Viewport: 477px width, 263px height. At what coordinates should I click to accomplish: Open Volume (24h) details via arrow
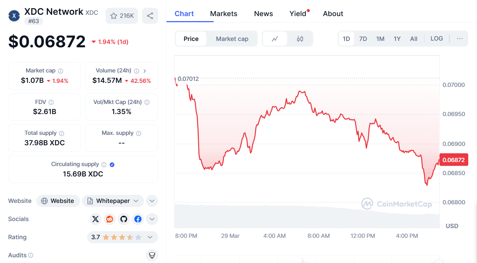[x=145, y=71]
